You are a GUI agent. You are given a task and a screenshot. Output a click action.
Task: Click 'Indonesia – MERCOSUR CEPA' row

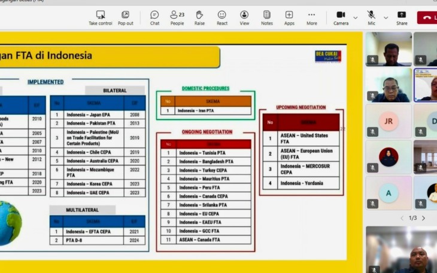[x=301, y=169]
